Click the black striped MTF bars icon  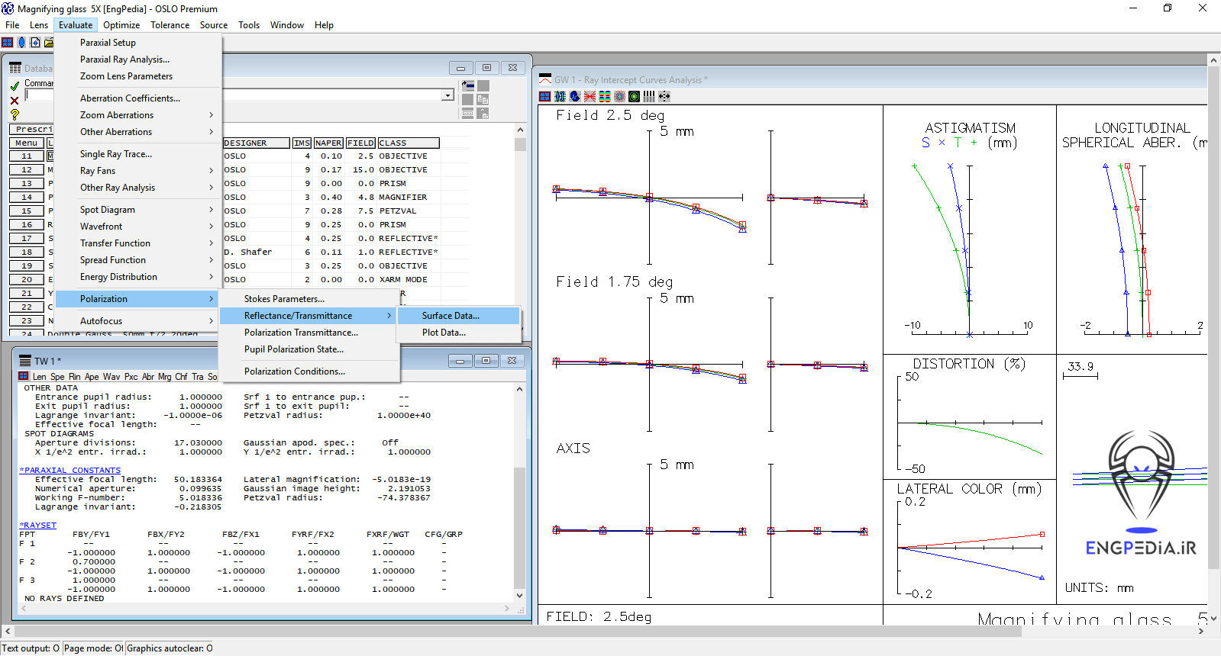[x=649, y=97]
